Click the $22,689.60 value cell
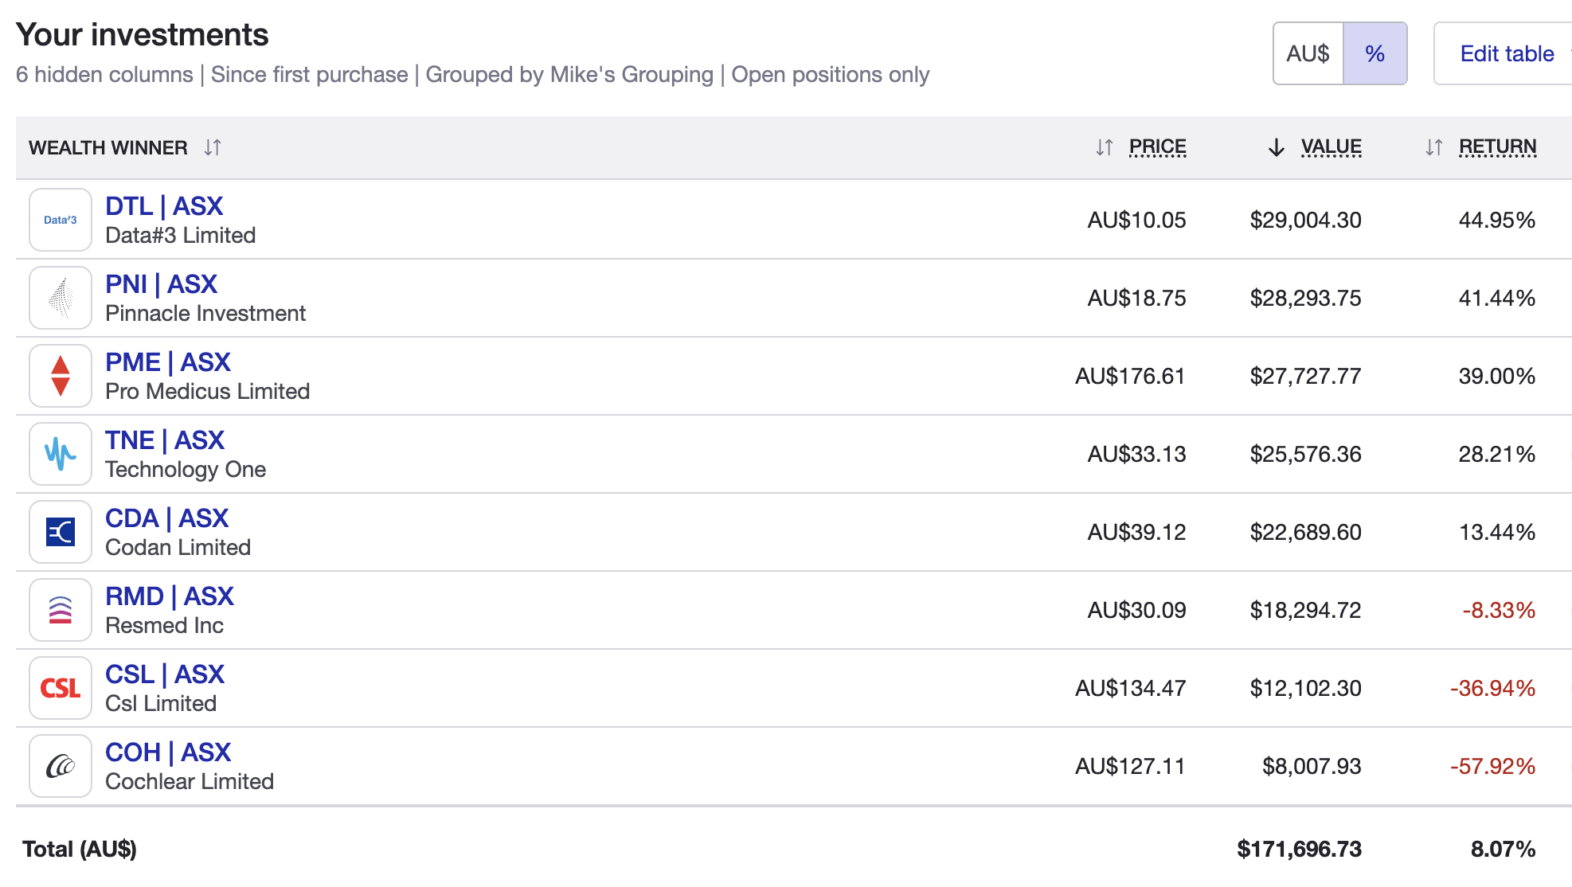This screenshot has width=1572, height=887. pos(1306,532)
